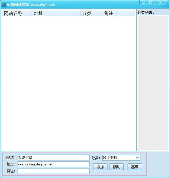The image size is (170, 178).
Task: Click the 备注 column header
Action: click(x=109, y=13)
